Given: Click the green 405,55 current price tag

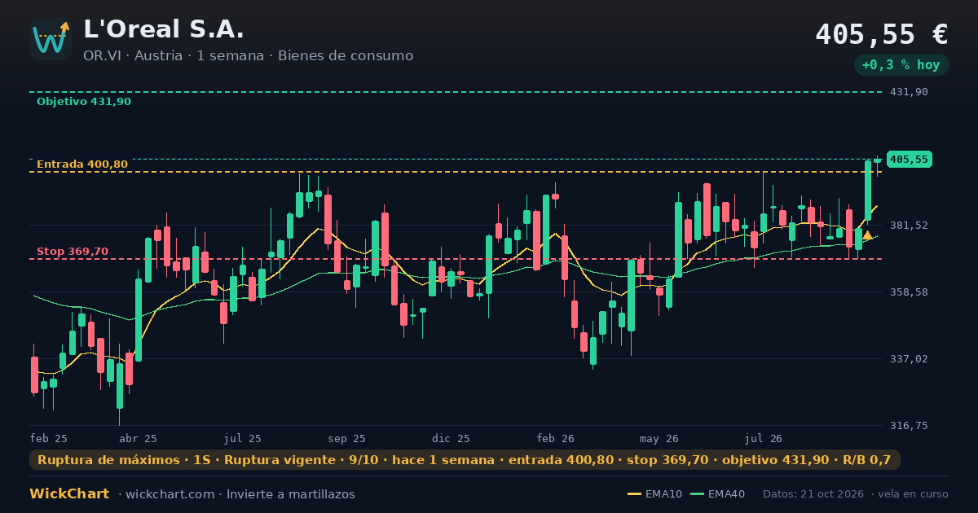Looking at the screenshot, I should 909,160.
